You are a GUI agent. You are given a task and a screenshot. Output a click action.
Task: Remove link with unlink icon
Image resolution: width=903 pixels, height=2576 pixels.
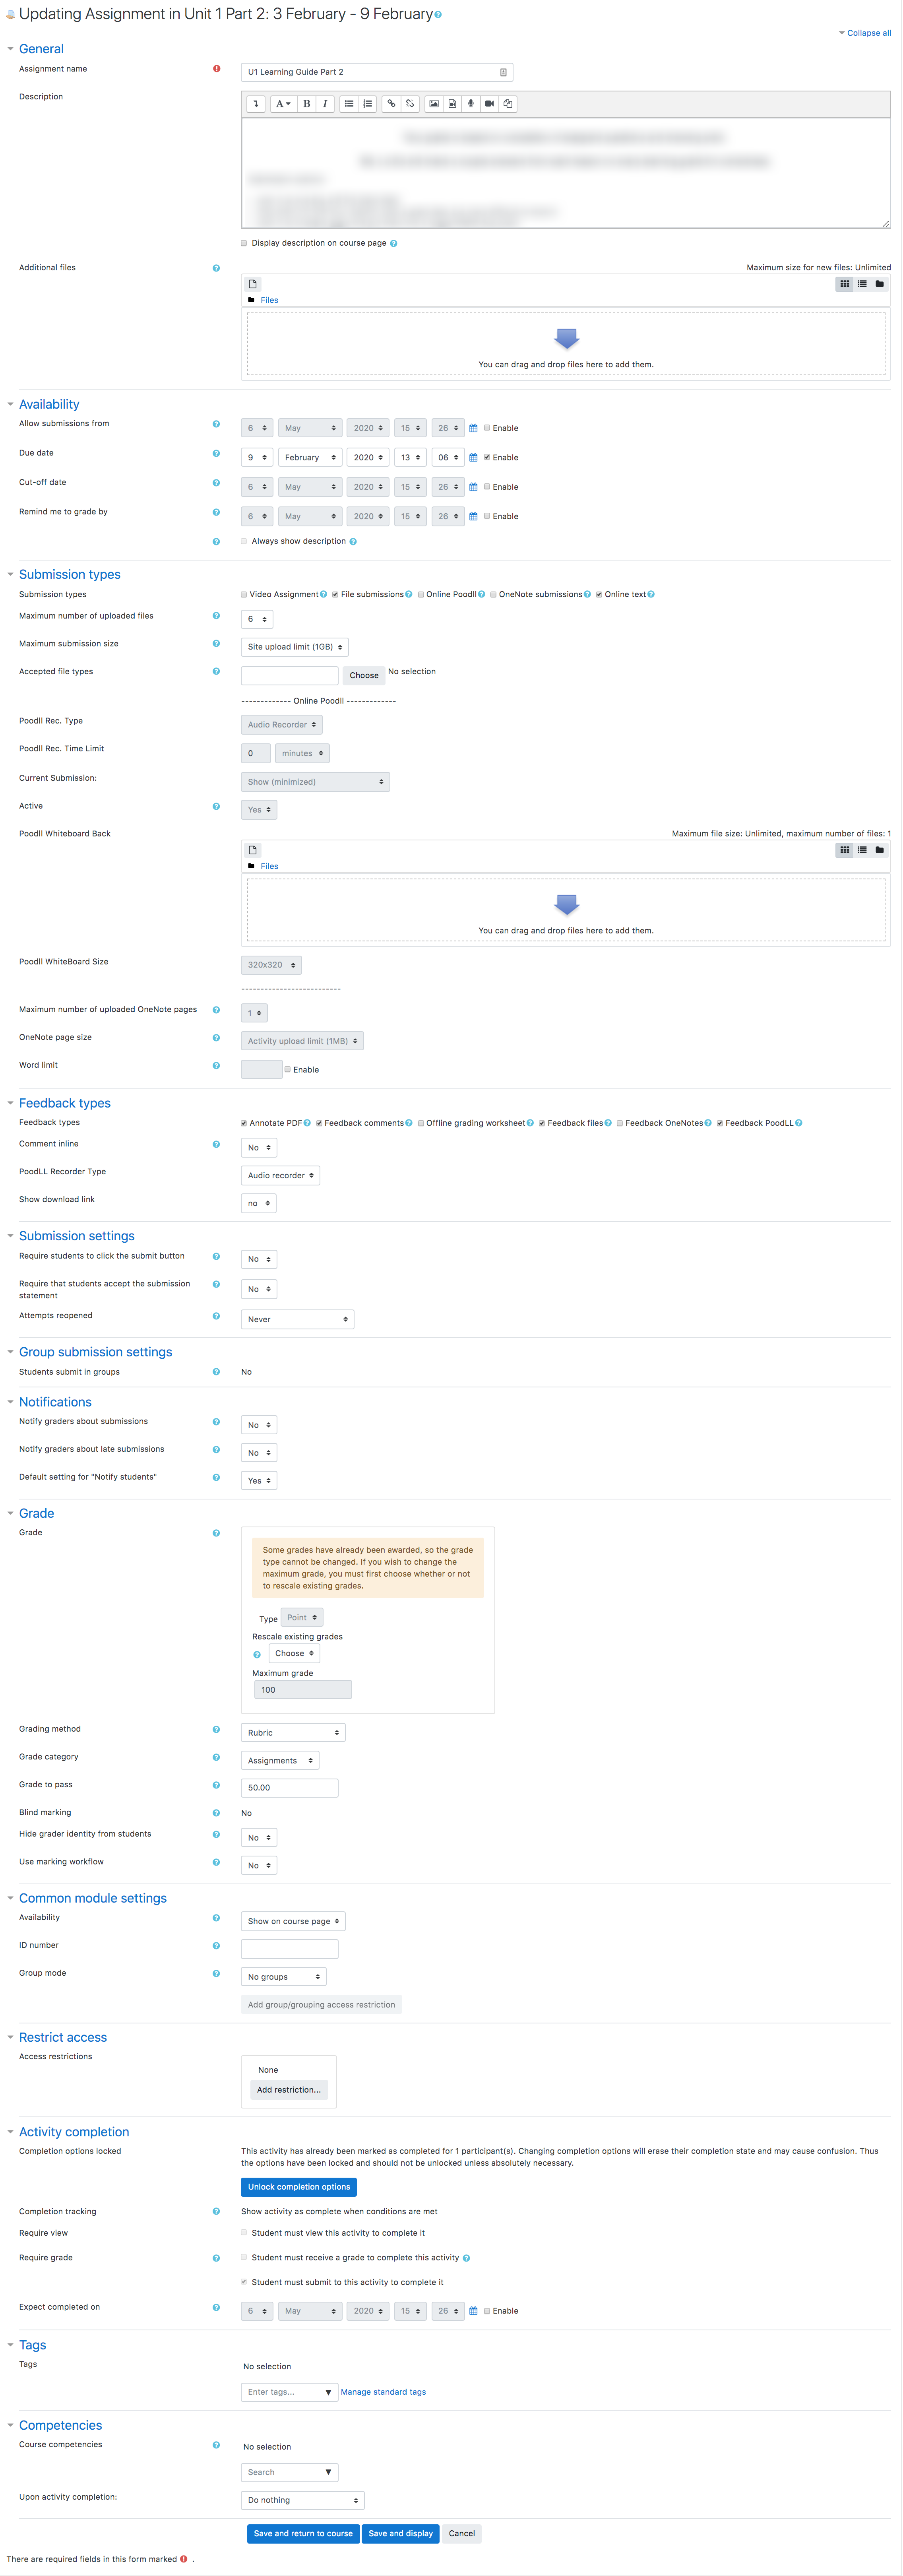[x=410, y=104]
